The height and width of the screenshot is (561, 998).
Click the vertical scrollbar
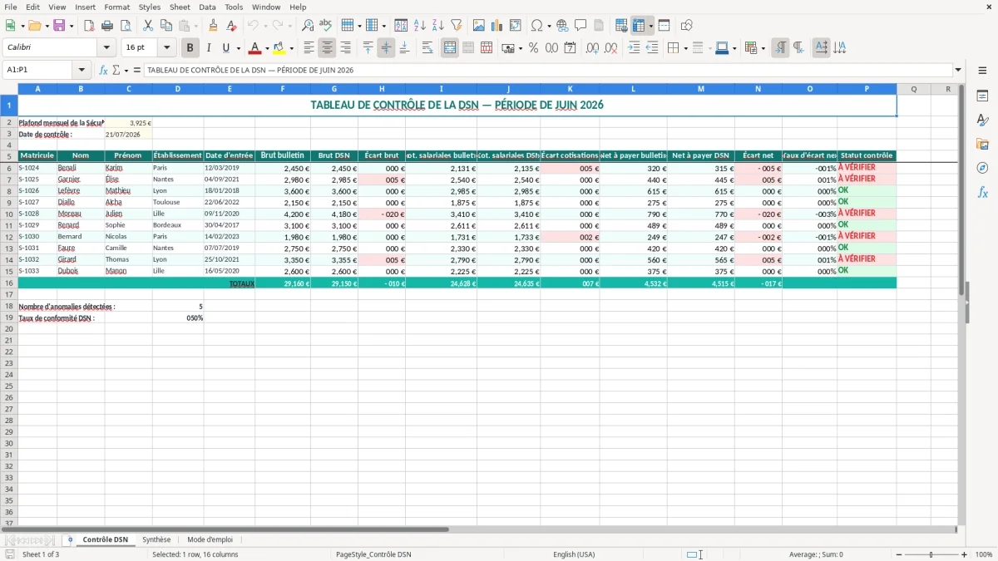click(961, 304)
